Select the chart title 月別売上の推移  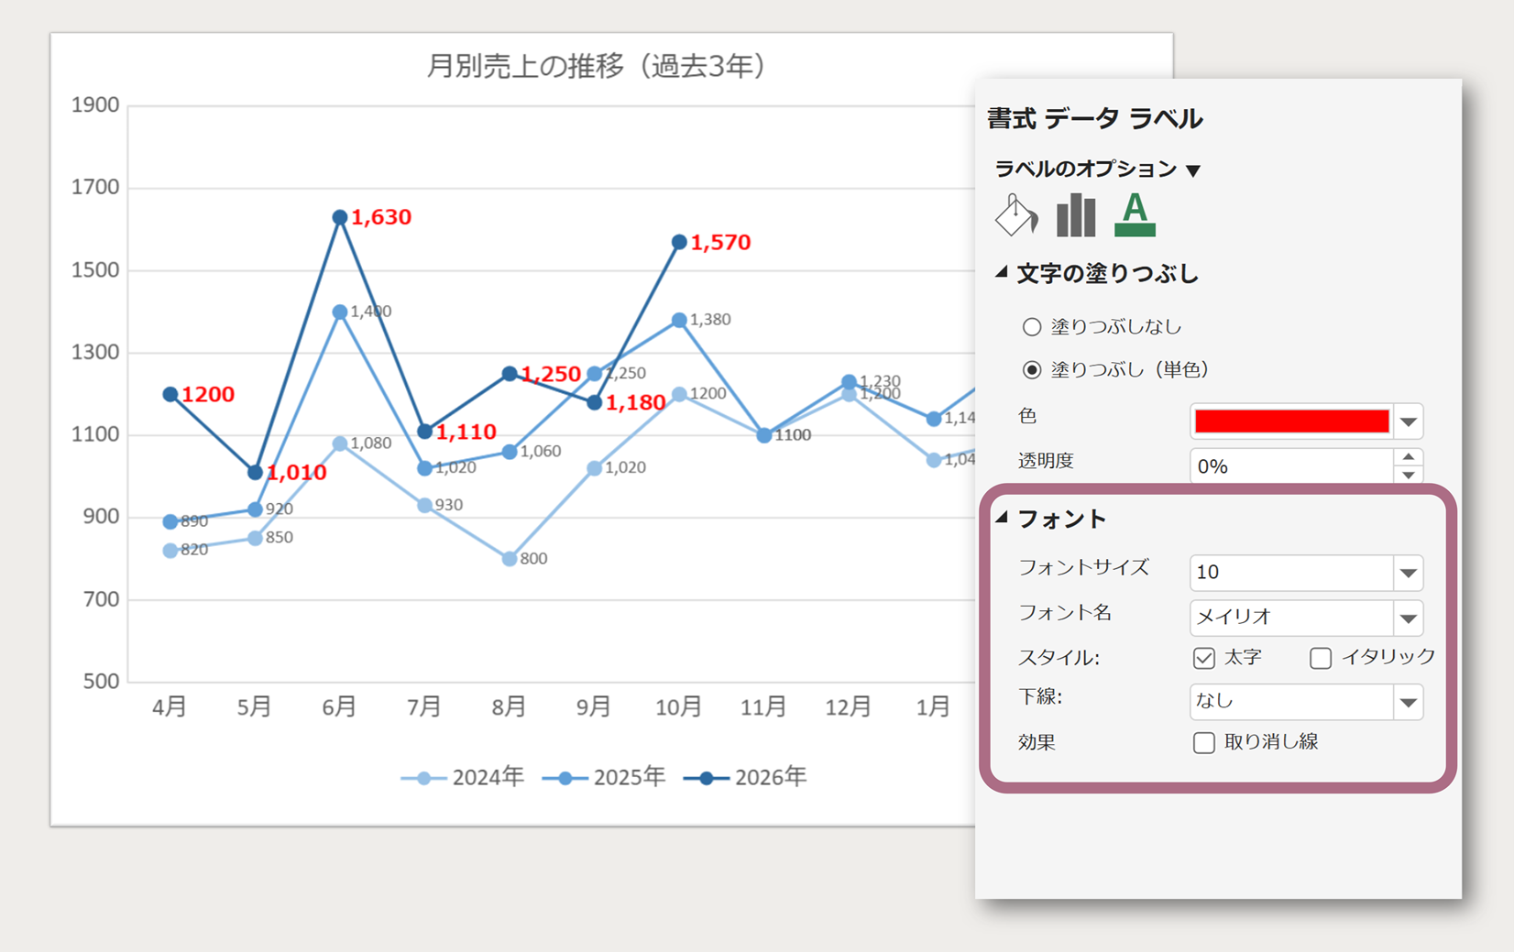point(597,66)
